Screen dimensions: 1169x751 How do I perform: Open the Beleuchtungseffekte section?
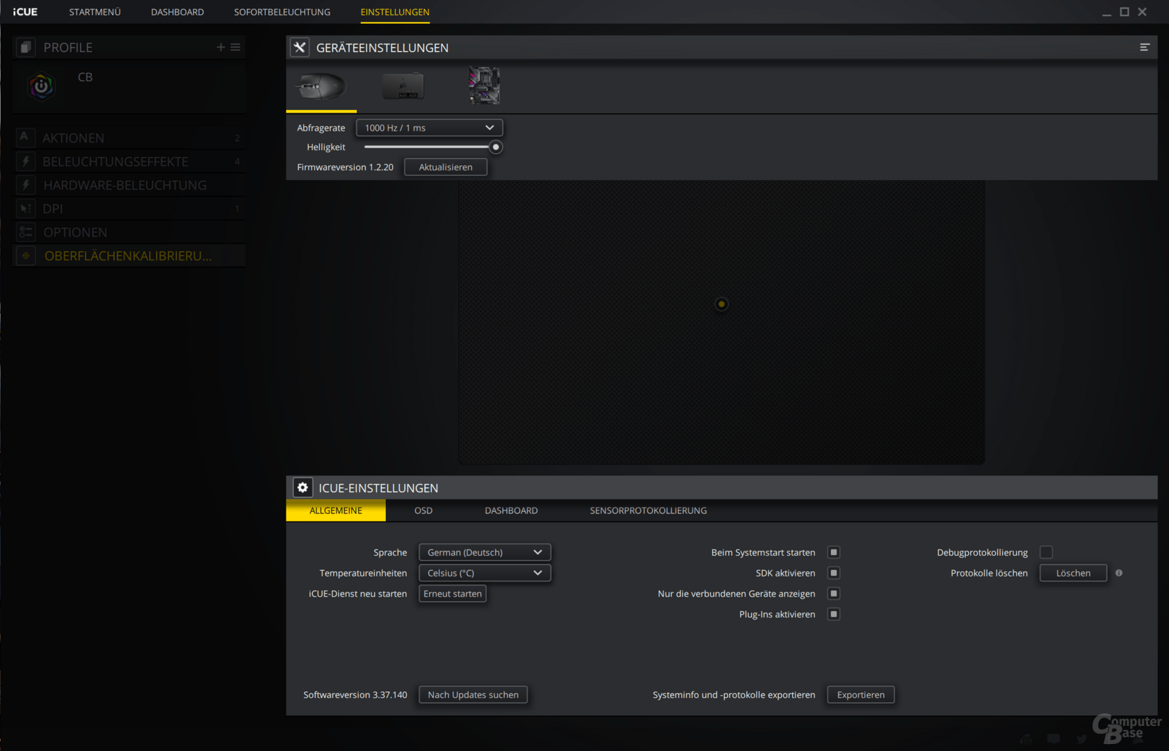[x=129, y=161]
